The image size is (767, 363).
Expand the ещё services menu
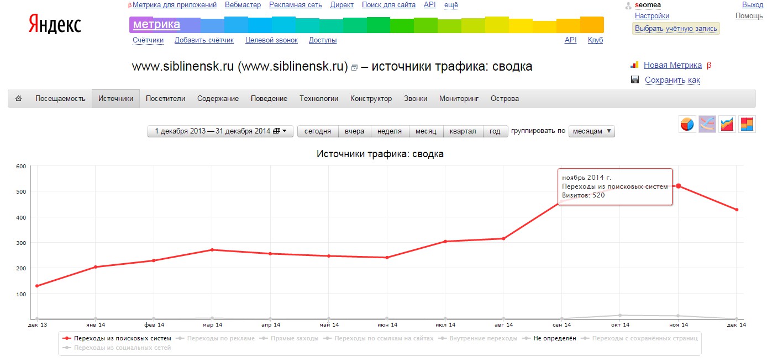click(451, 5)
